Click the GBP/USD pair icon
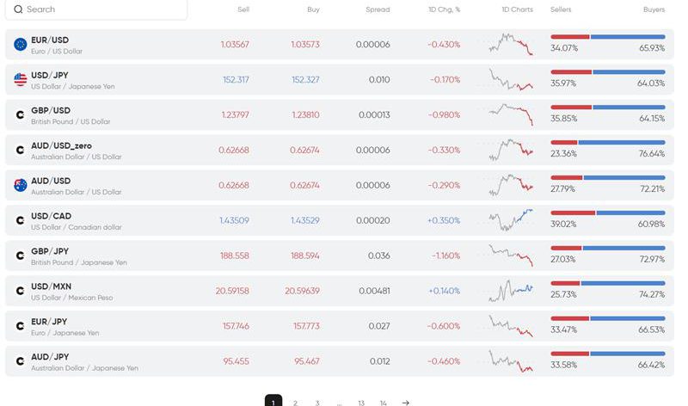Image resolution: width=688 pixels, height=406 pixels. [x=20, y=115]
